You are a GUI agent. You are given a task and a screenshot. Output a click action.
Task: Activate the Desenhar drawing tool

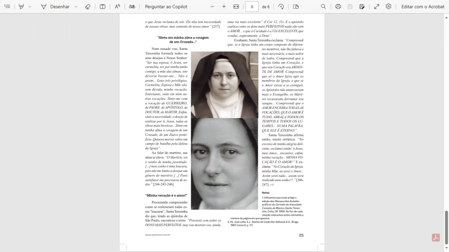[54, 7]
